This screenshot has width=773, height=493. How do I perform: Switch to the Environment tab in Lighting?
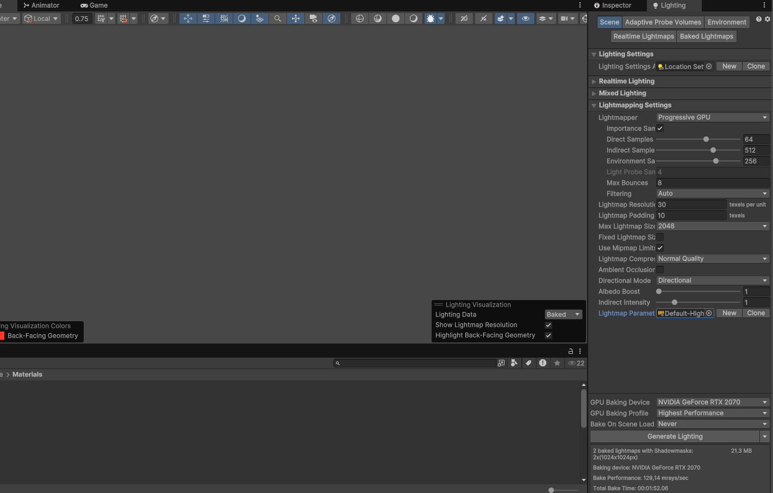(x=727, y=22)
